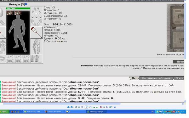The width and height of the screenshot is (189, 118).
Task: Click the save floppy icon in viewer toolbar
Action: pyautogui.click(x=107, y=107)
